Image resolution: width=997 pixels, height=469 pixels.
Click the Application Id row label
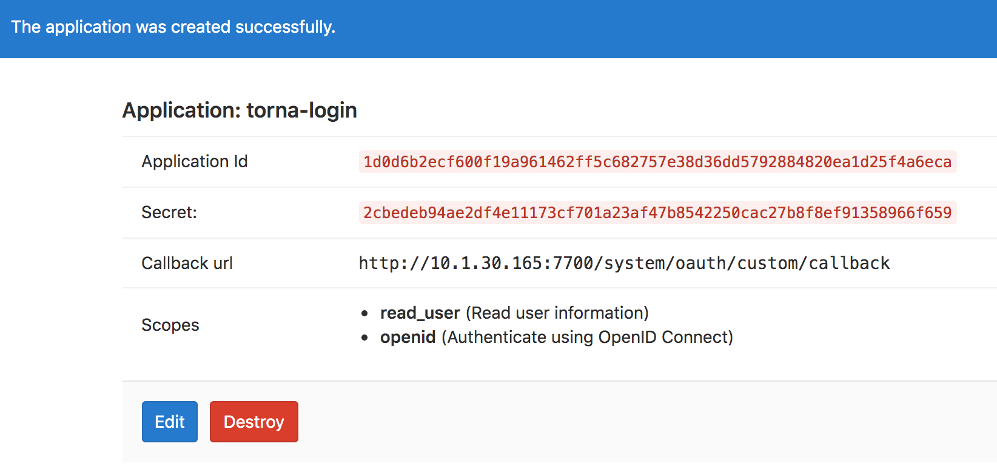(195, 161)
